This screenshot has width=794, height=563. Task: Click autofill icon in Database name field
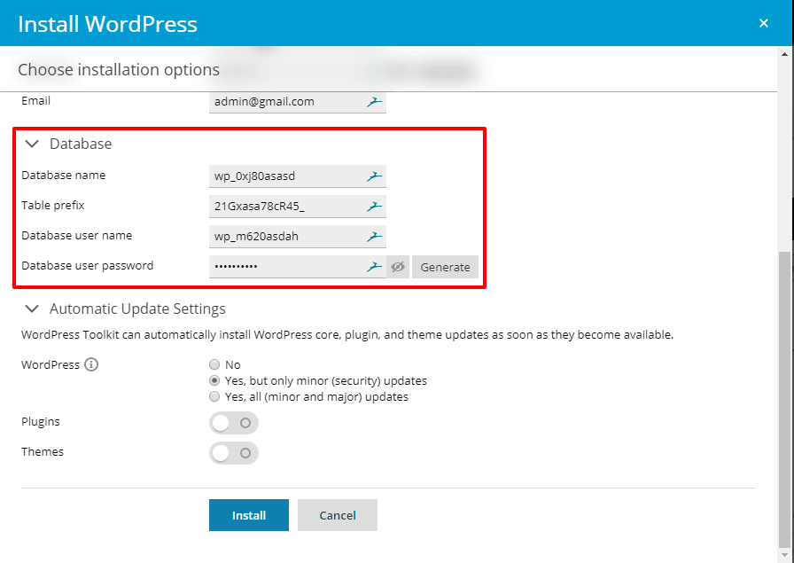coord(374,176)
